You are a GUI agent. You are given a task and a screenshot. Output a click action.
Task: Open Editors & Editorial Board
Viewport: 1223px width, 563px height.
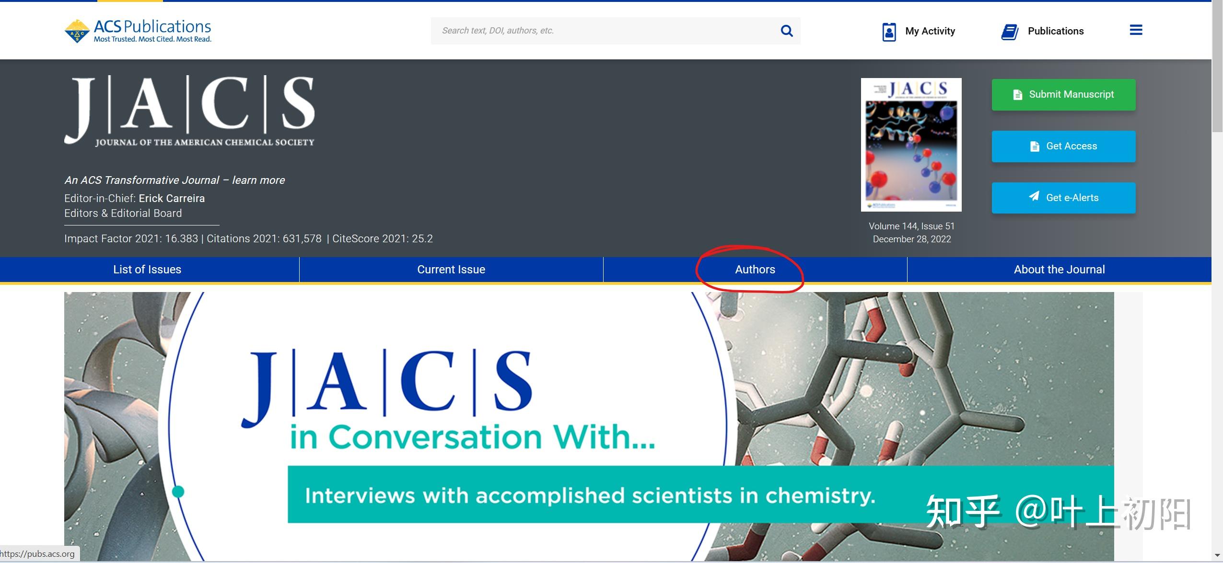click(x=123, y=213)
